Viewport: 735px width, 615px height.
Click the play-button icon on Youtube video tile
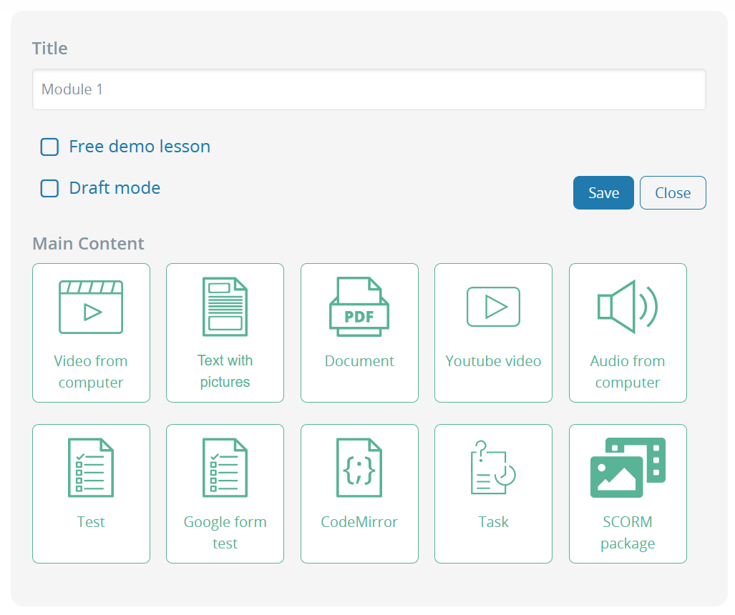[493, 306]
